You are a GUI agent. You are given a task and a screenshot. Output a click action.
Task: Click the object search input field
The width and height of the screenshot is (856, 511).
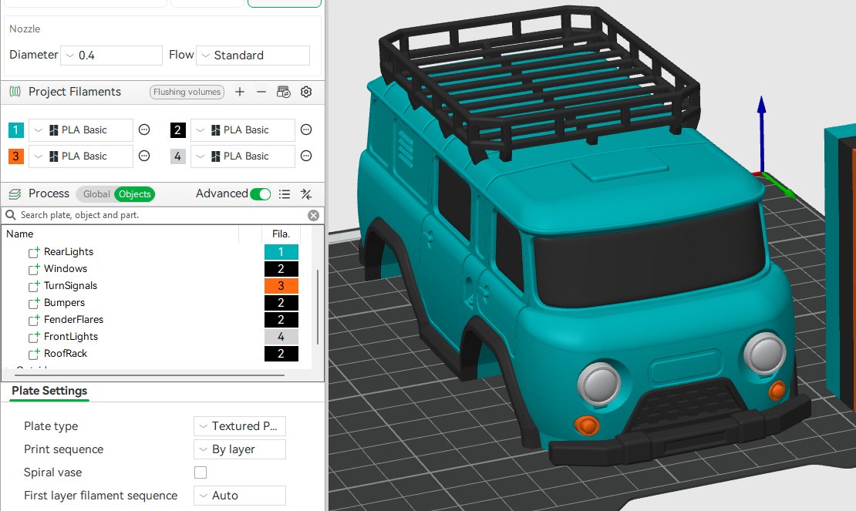click(161, 215)
